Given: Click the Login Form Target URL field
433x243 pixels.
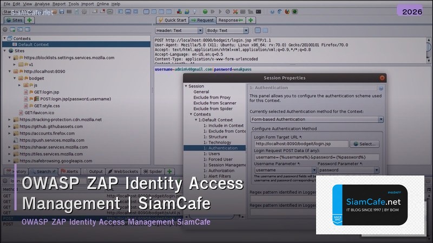Looking at the screenshot, I should (x=301, y=144).
